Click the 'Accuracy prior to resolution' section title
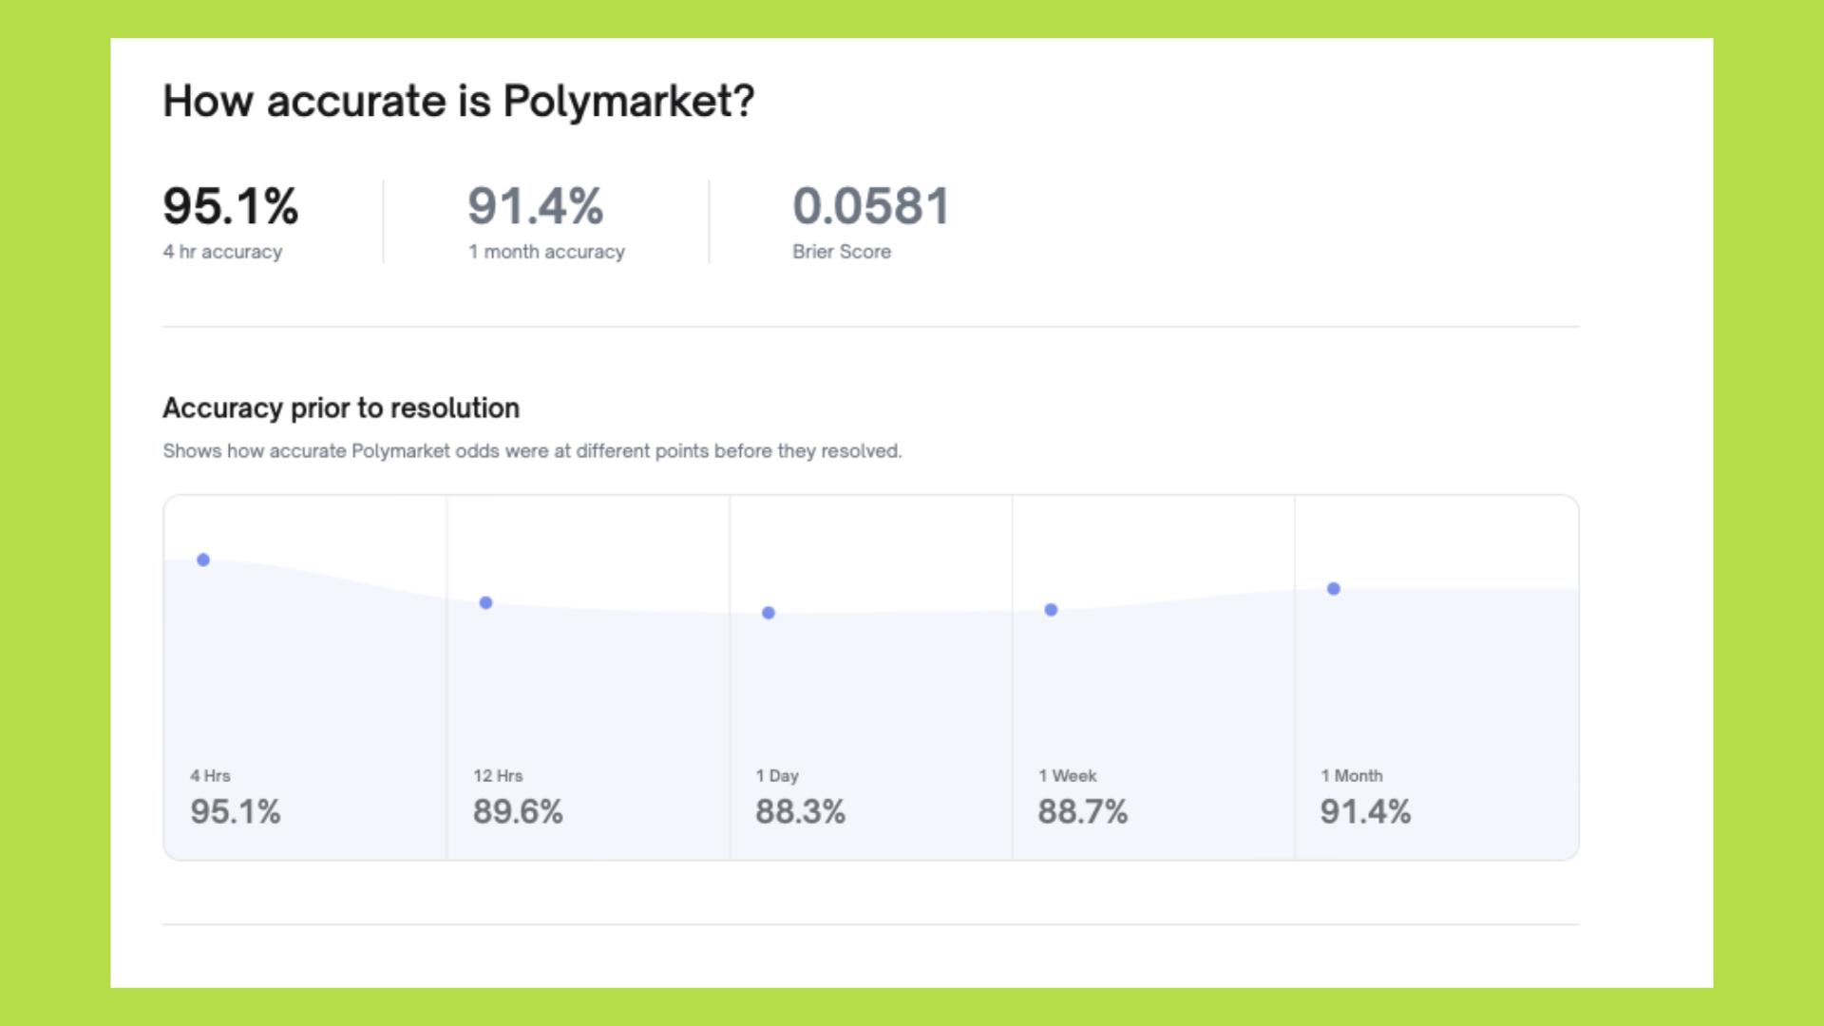Image resolution: width=1824 pixels, height=1026 pixels. 341,408
